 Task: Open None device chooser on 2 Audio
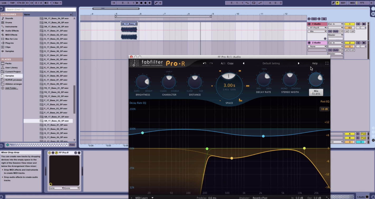(x=317, y=46)
